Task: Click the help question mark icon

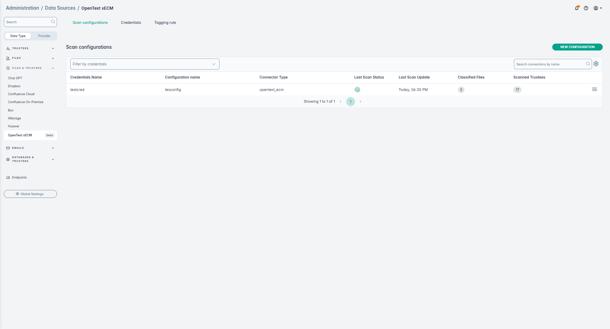Action: (586, 8)
